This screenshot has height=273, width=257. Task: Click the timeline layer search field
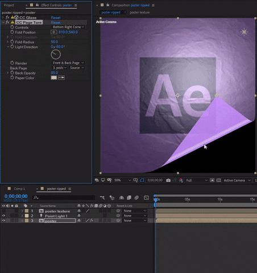(64, 197)
